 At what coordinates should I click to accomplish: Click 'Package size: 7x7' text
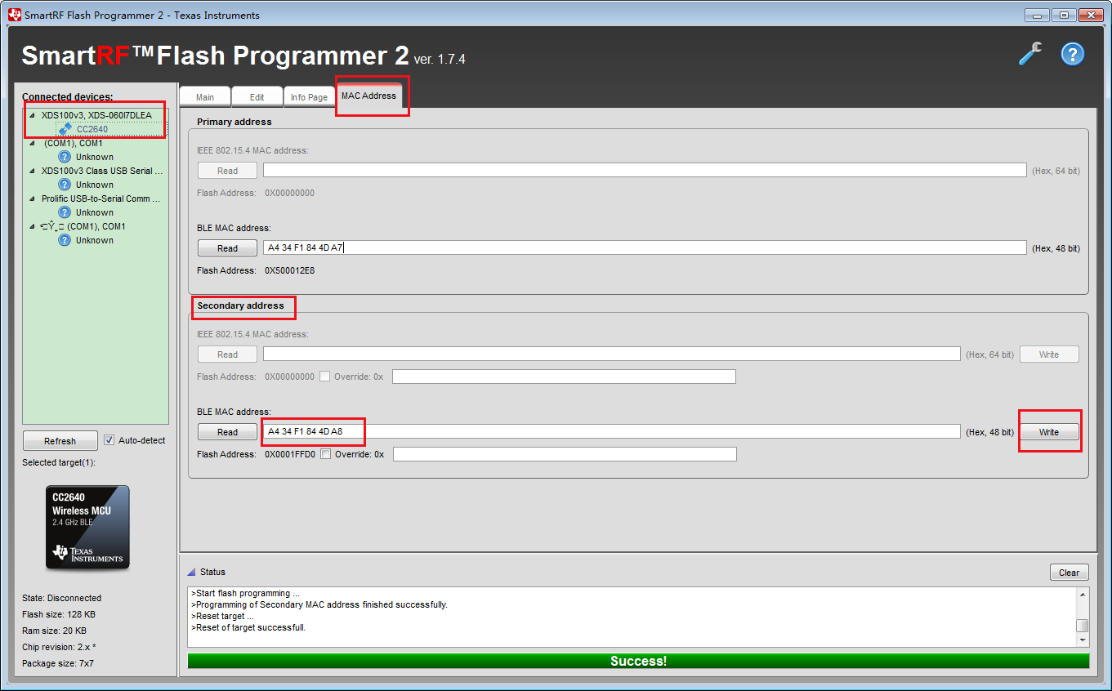[x=58, y=663]
